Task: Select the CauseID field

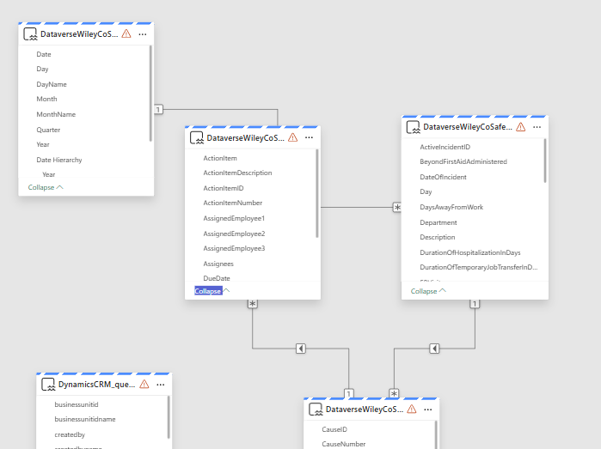Action: 334,429
